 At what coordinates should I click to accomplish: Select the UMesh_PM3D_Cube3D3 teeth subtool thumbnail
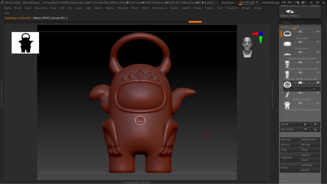coord(287,54)
